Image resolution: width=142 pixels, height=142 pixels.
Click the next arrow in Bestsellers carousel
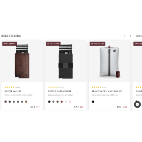pos(130,36)
